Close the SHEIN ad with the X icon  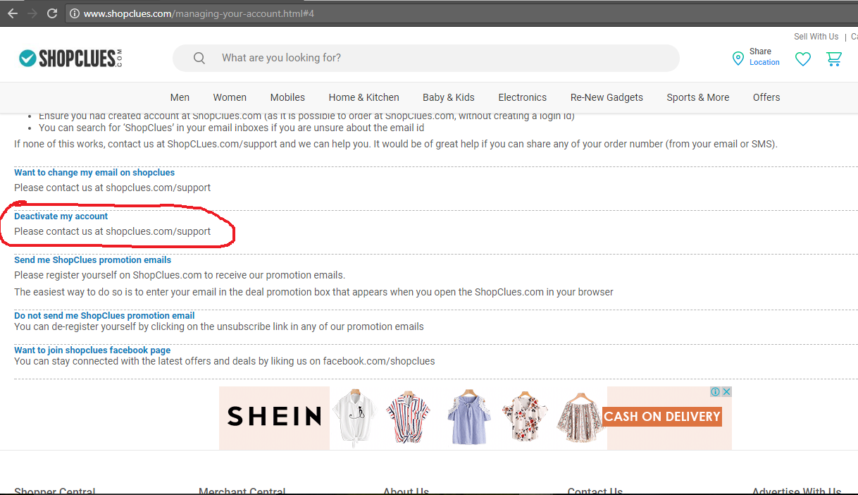726,391
